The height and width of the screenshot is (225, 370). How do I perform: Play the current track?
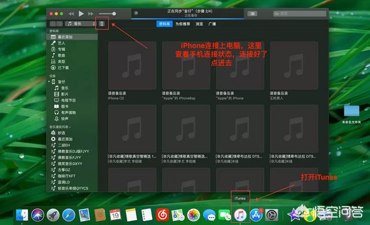(81, 14)
